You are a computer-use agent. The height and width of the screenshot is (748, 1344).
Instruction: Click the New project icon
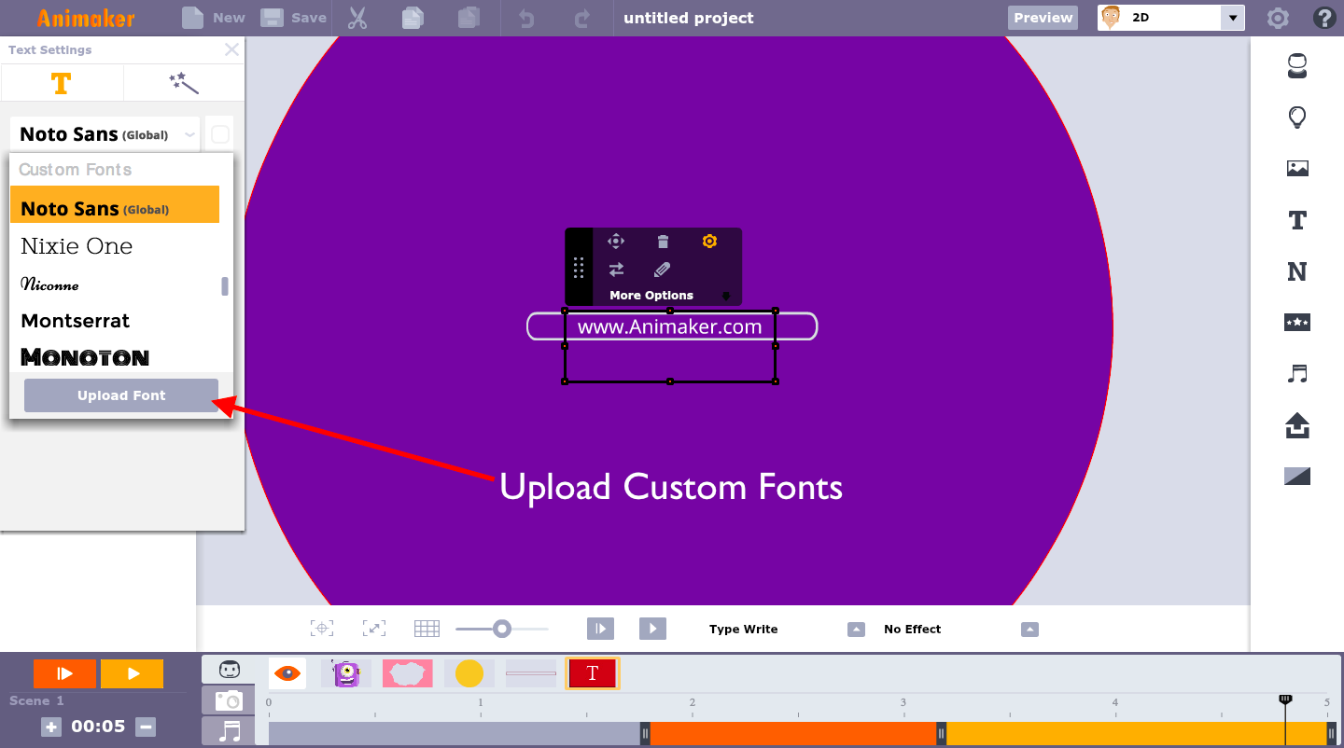(x=192, y=18)
